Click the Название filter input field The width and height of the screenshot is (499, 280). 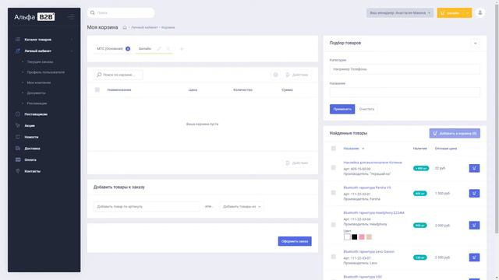(405, 92)
